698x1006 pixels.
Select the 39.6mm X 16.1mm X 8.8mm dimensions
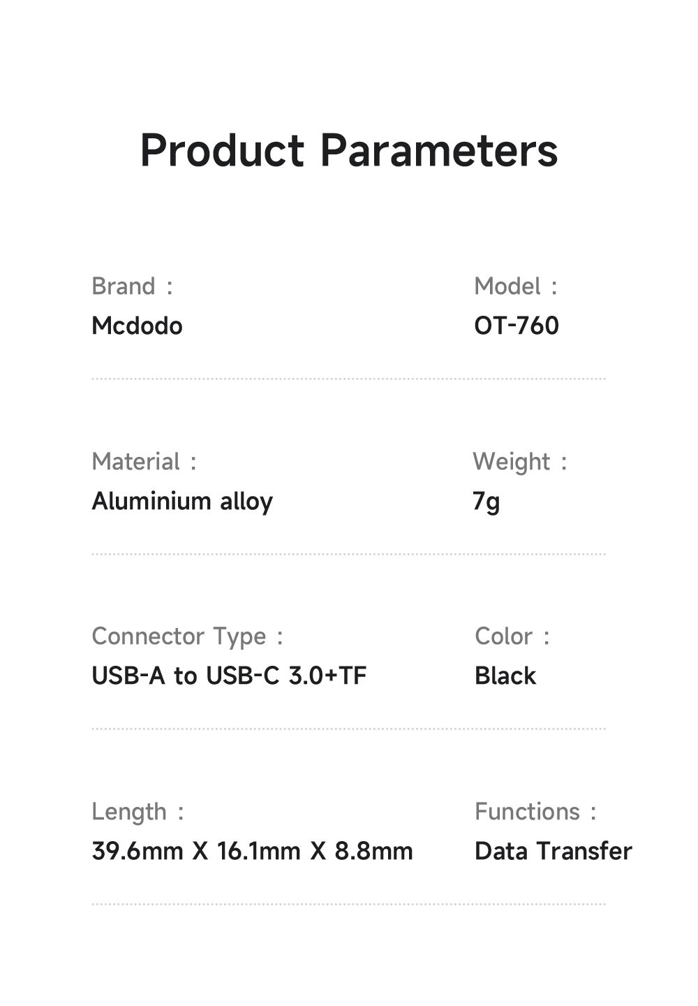[252, 851]
